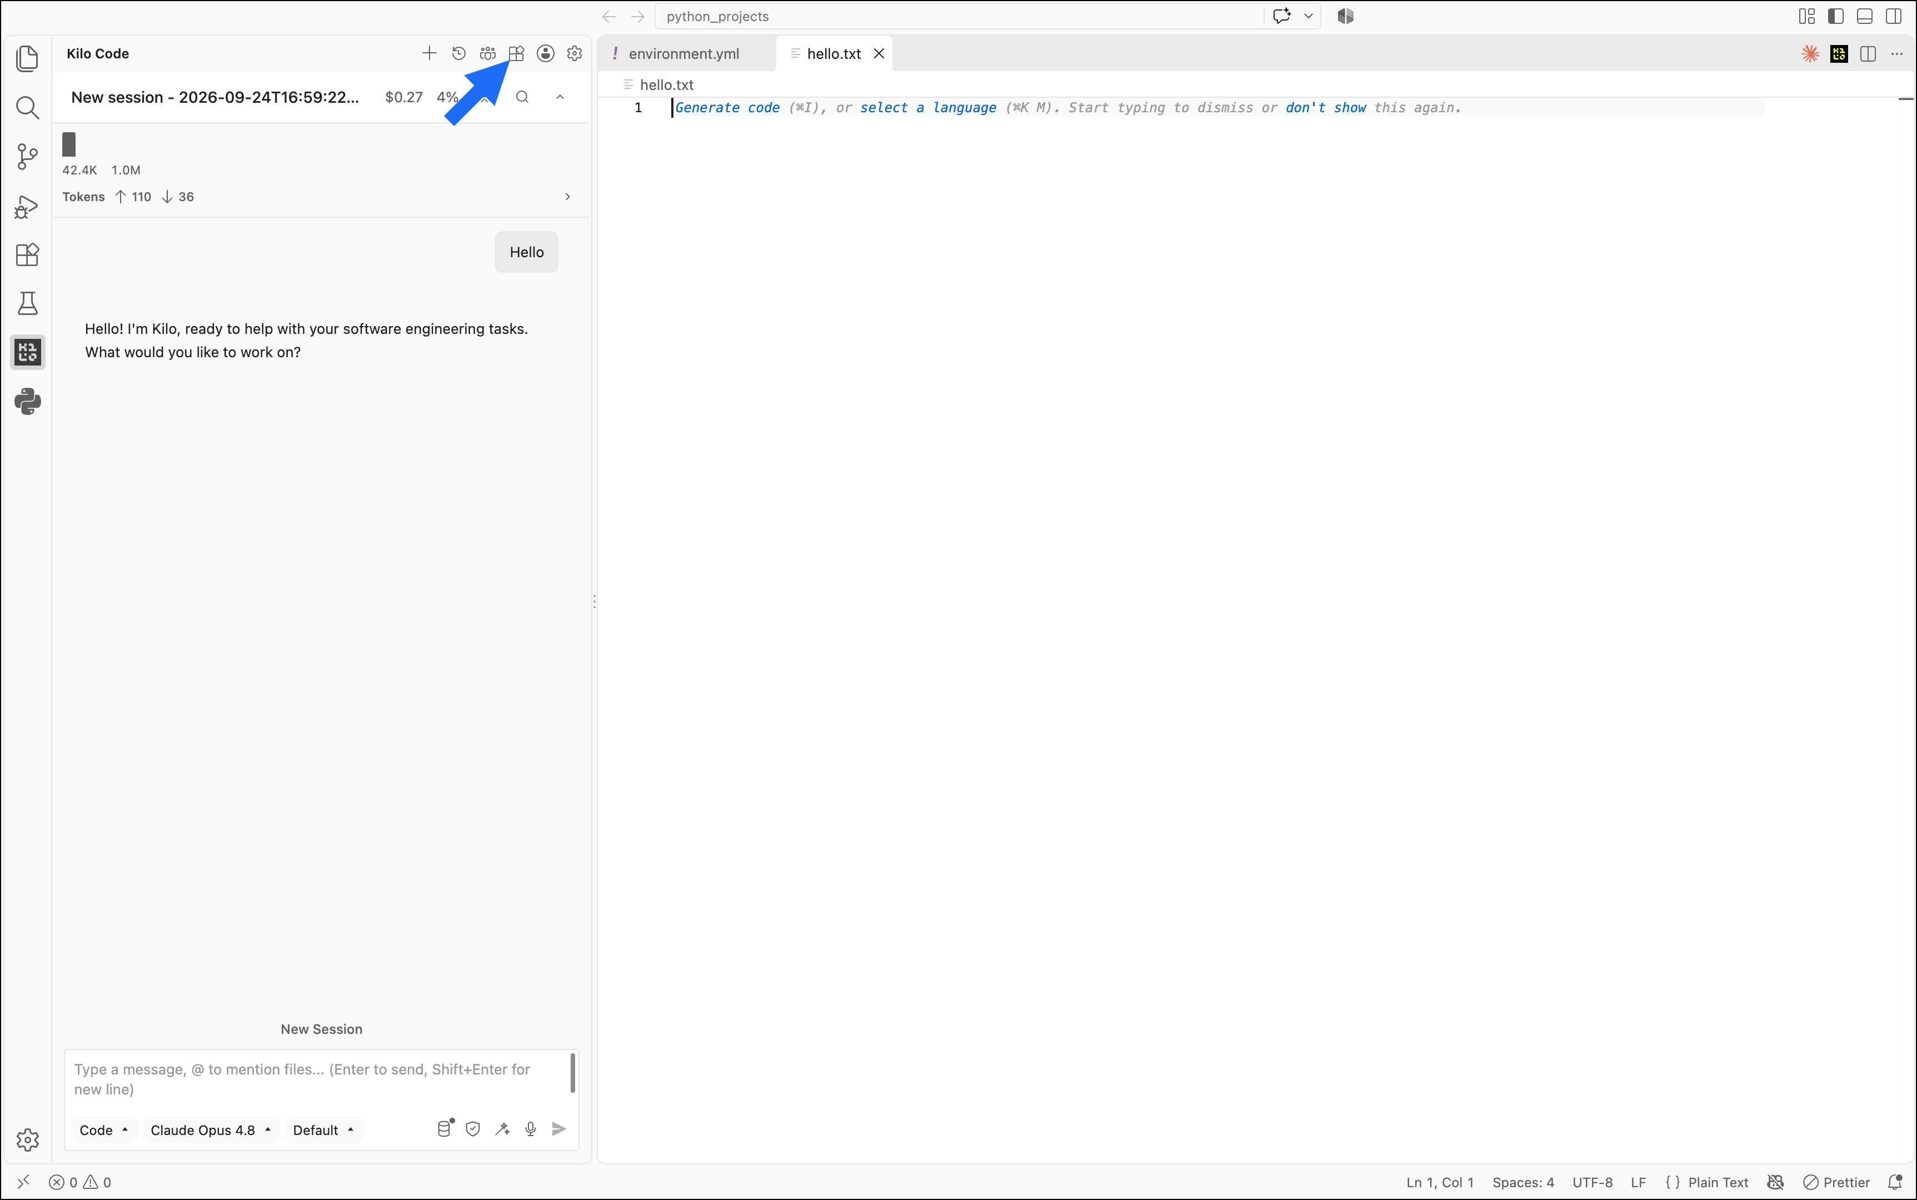Toggle the primary side bar
1917x1200 pixels.
pyautogui.click(x=1835, y=16)
